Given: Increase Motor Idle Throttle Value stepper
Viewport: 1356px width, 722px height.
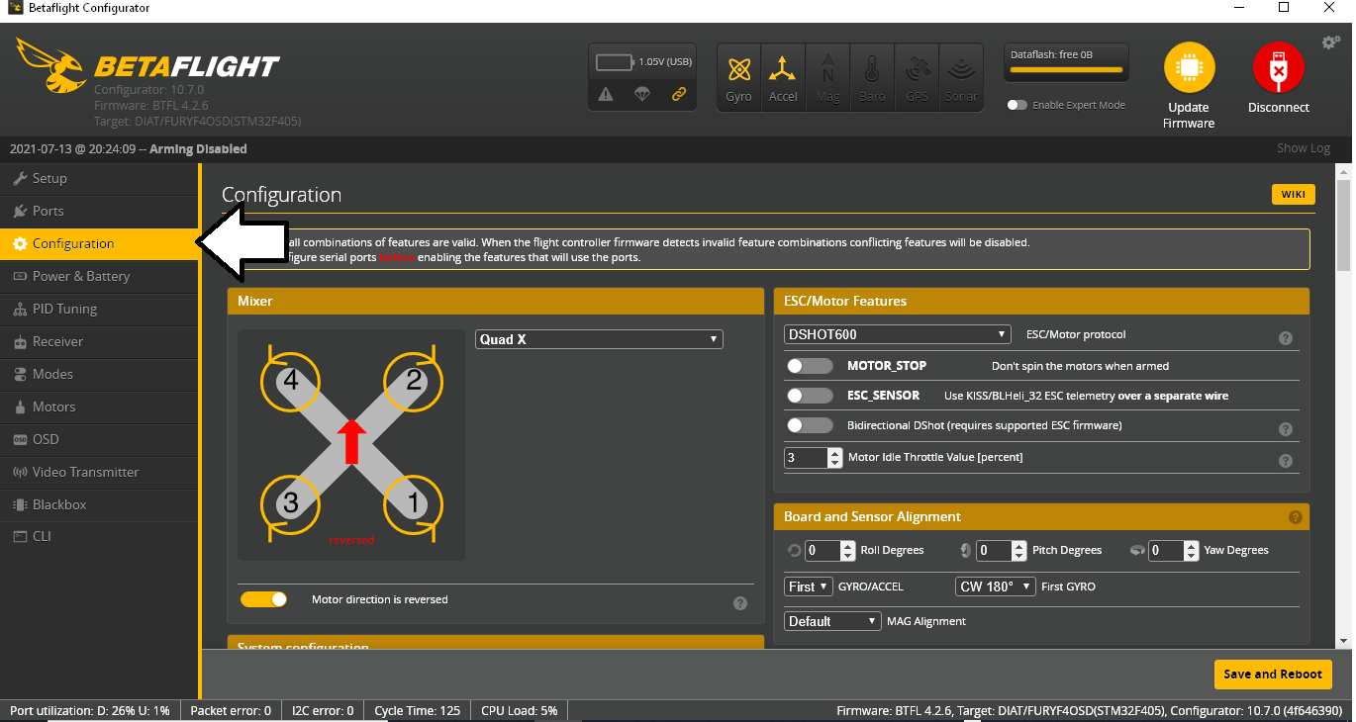Looking at the screenshot, I should click(834, 452).
